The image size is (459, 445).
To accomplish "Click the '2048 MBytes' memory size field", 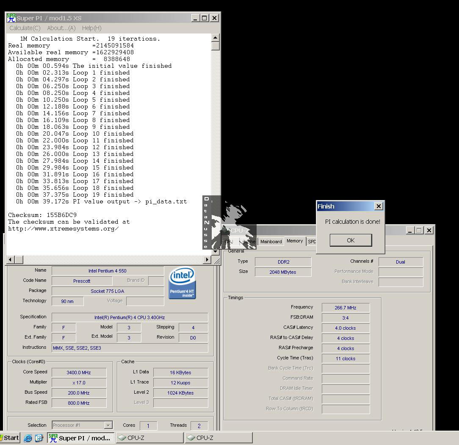I will coord(283,272).
